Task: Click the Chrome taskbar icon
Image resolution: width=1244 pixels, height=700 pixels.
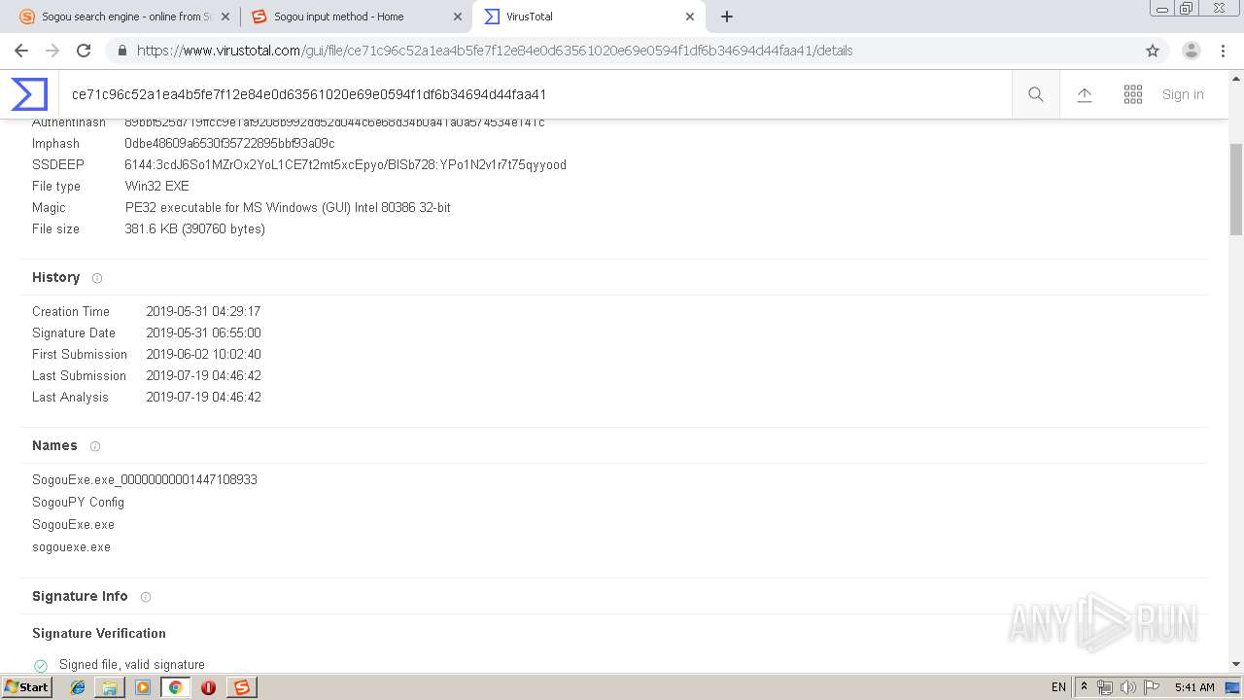Action: 176,687
